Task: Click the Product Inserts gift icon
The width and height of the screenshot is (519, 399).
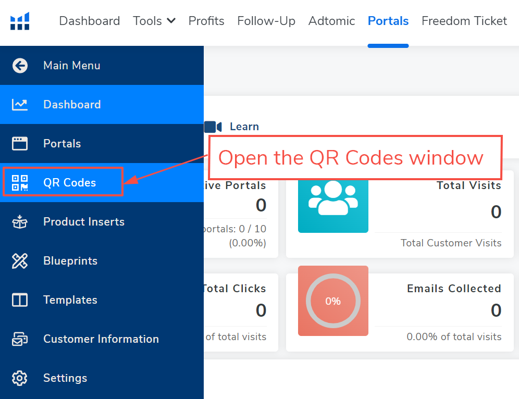Action: pyautogui.click(x=19, y=221)
